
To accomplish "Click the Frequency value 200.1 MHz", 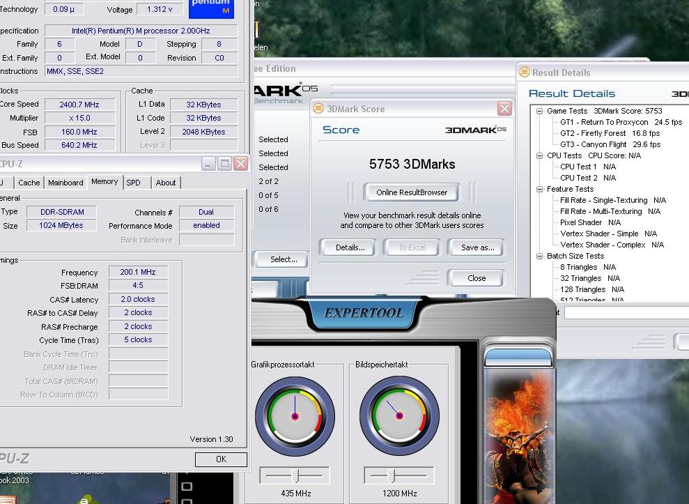I will point(138,272).
